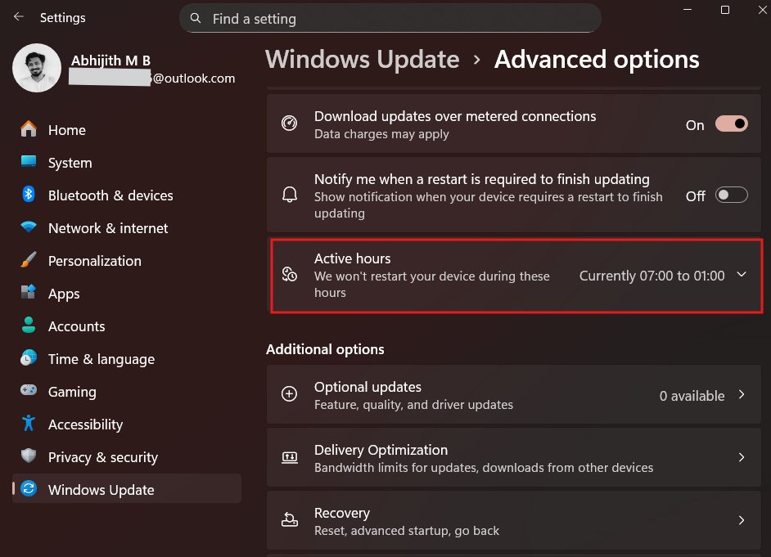
Task: Toggle off Download updates over metered connections
Action: click(731, 123)
